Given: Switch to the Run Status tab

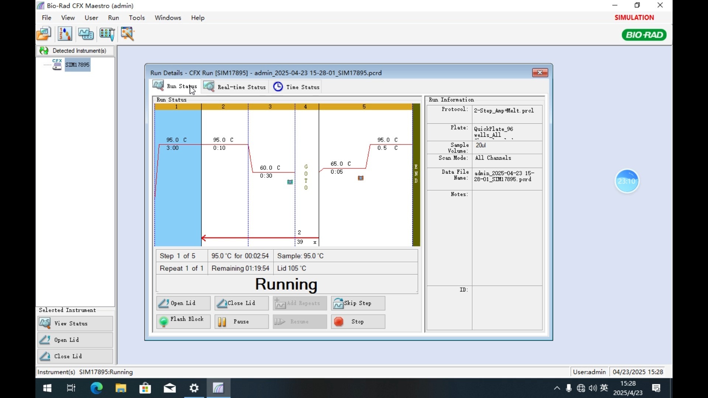Looking at the screenshot, I should point(175,87).
